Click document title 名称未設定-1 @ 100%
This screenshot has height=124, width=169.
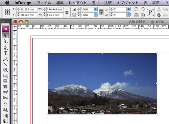pos(146,22)
